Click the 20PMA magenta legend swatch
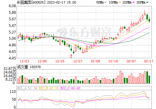The height and width of the screenshot is (109, 156). [133, 2]
